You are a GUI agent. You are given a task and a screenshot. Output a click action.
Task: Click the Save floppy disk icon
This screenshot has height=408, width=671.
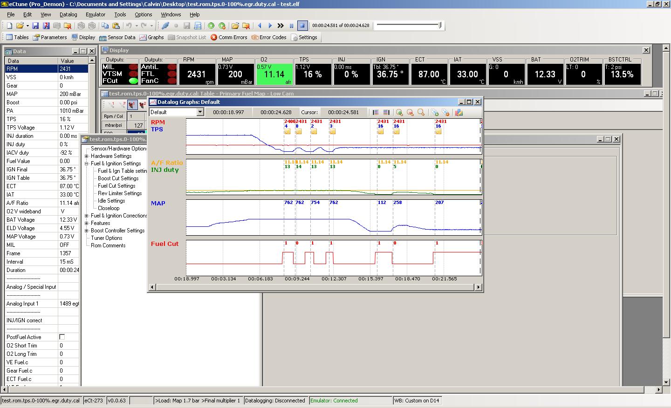[35, 26]
